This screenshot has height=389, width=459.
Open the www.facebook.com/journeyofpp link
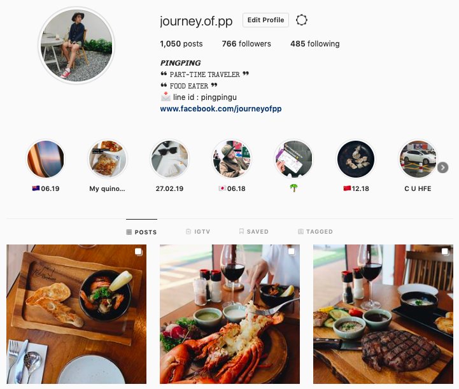221,109
